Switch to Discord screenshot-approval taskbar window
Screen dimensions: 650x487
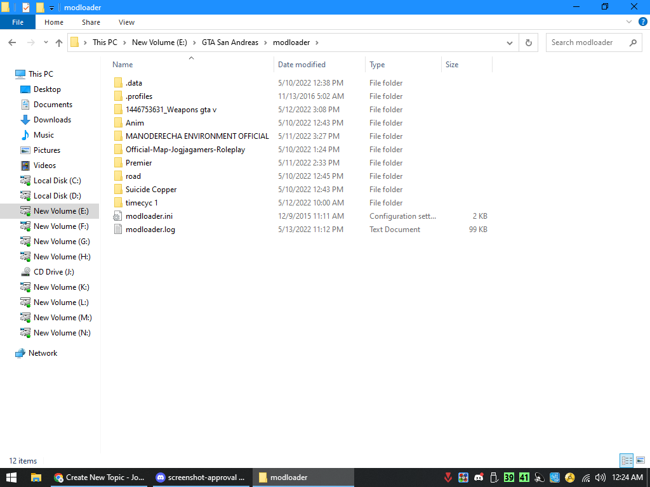(201, 477)
